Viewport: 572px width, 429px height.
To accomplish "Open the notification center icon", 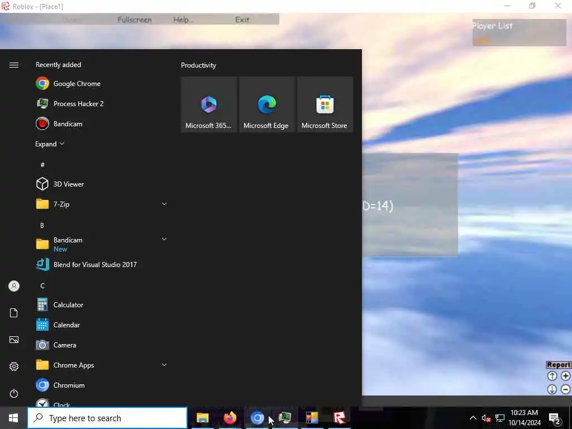I will coord(555,418).
